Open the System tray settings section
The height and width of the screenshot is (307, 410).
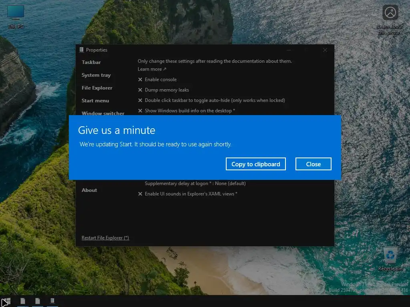click(96, 75)
